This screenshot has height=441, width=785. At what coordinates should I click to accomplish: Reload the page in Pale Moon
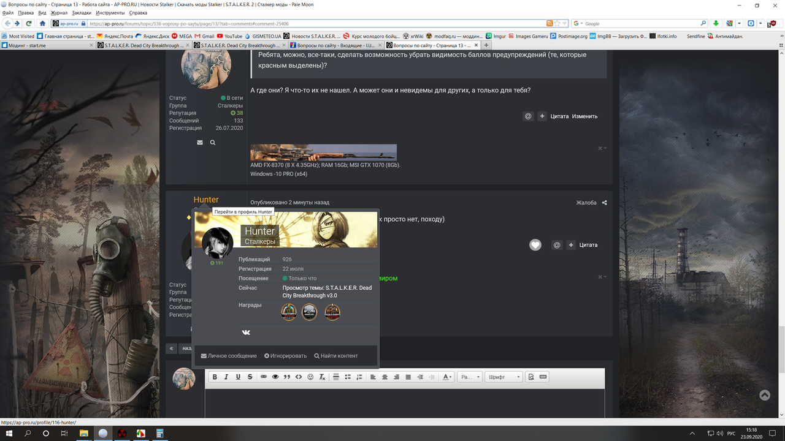click(29, 23)
